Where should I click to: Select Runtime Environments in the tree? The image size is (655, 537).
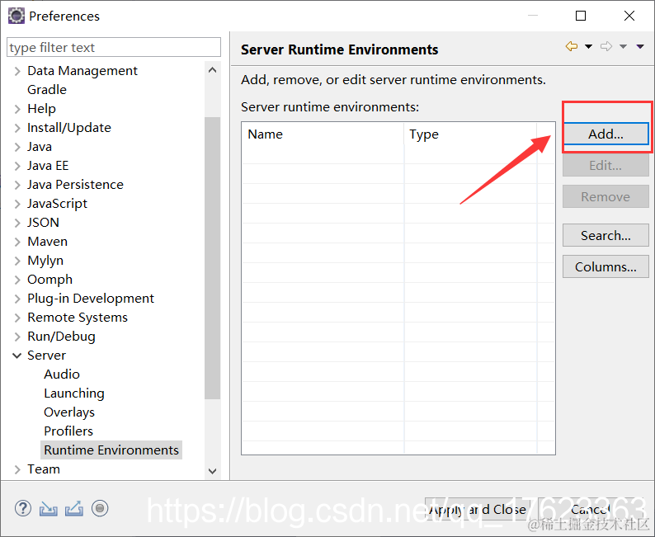pyautogui.click(x=111, y=450)
